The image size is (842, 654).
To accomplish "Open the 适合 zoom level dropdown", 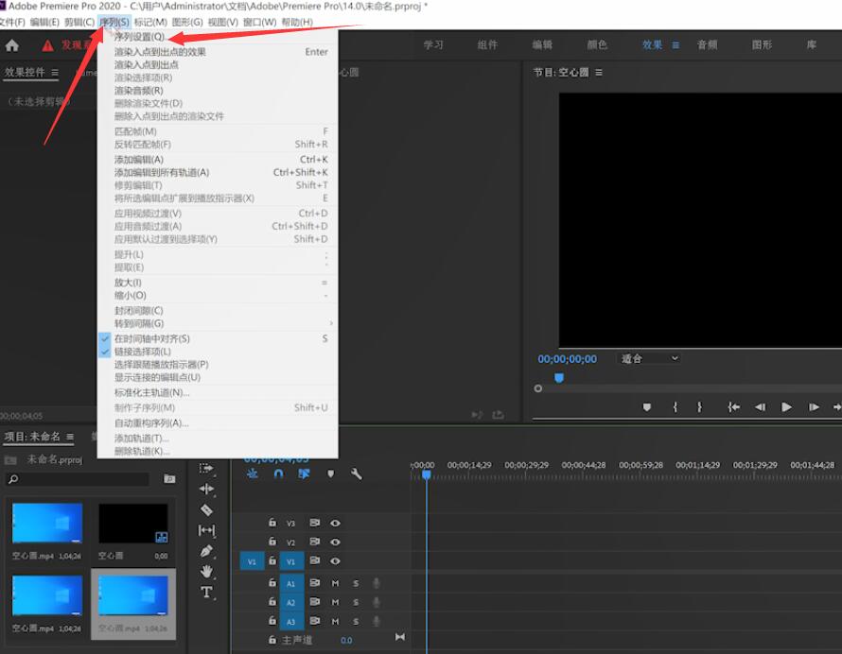I will [649, 358].
